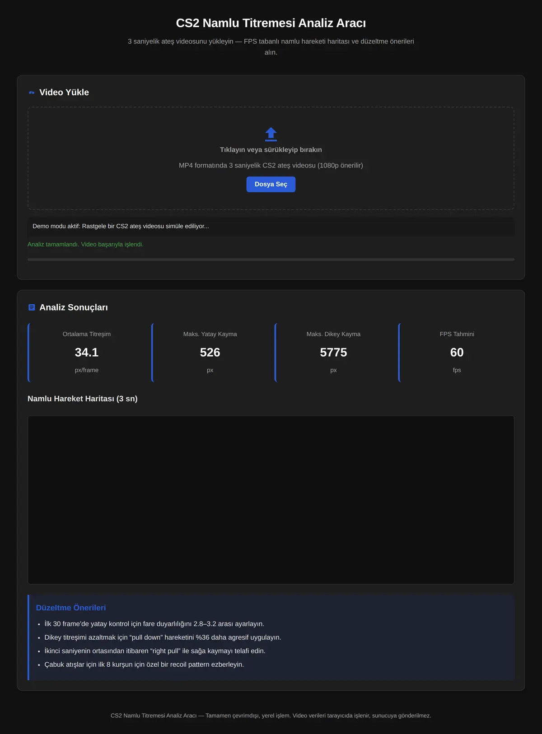
Task: Click the "Namlu Hareket Haritası (3 sn)" heading
Action: click(x=83, y=399)
